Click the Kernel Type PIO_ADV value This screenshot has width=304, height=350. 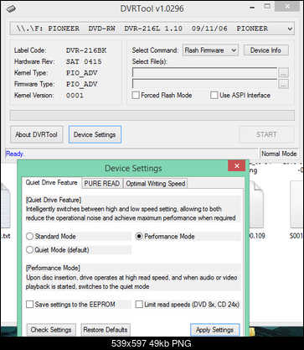coord(81,73)
